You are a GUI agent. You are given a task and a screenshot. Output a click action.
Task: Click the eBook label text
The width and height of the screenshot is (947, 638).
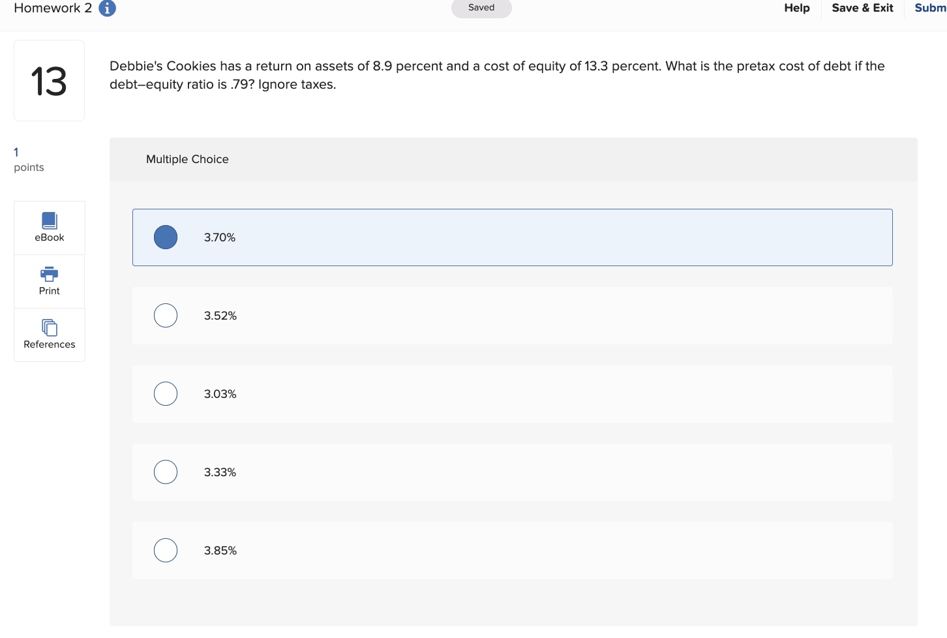tap(50, 237)
